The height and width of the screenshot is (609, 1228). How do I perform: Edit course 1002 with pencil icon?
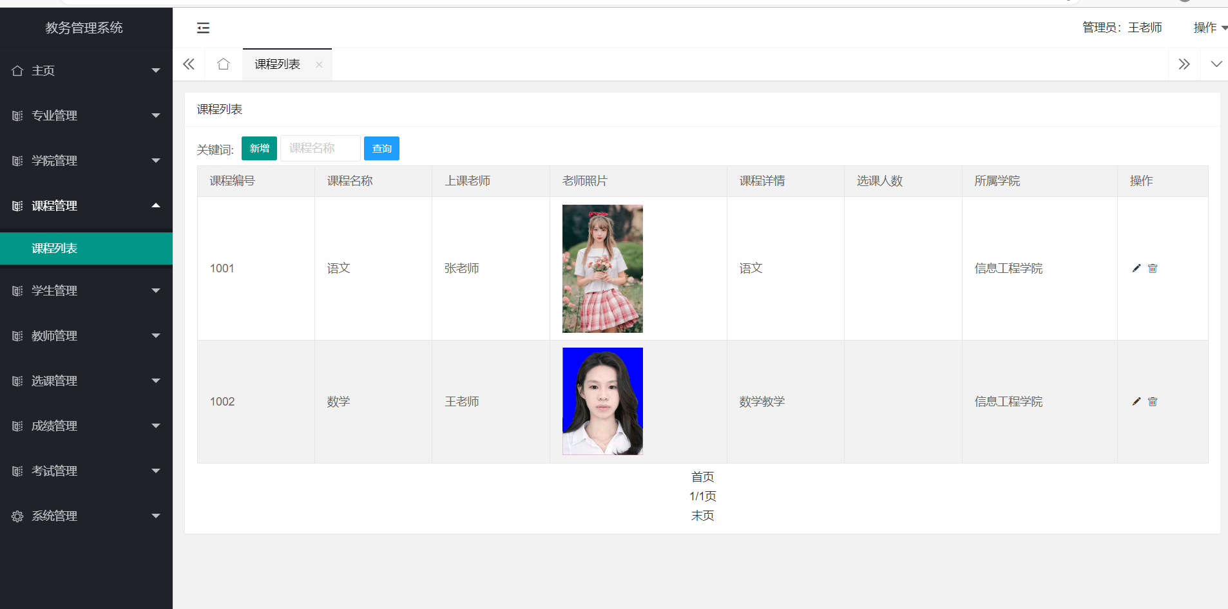[1136, 402]
